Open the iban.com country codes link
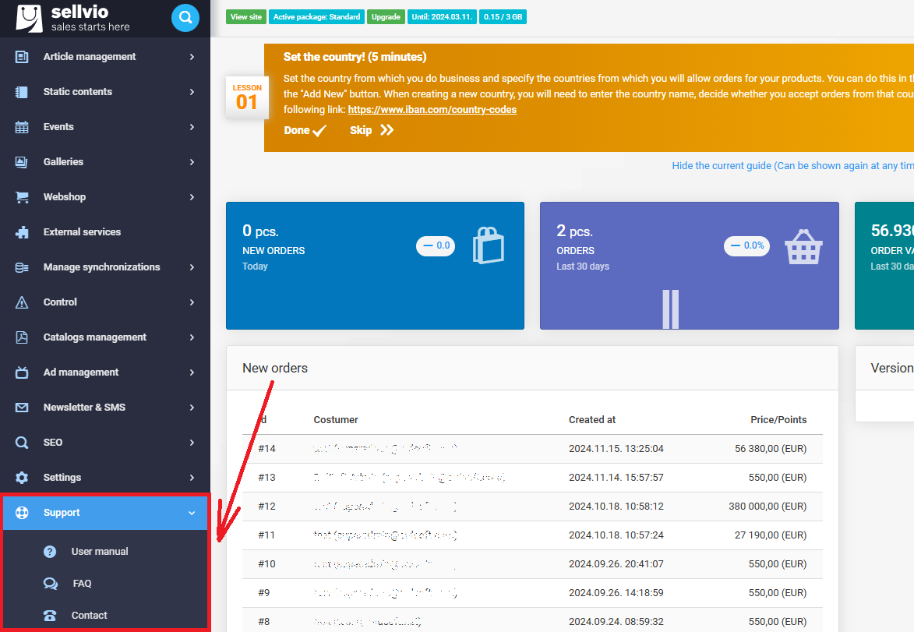Image resolution: width=914 pixels, height=632 pixels. coord(432,109)
